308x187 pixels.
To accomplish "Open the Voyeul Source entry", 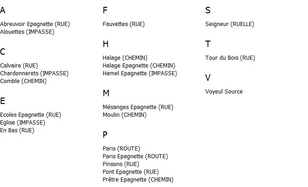I will (224, 92).
